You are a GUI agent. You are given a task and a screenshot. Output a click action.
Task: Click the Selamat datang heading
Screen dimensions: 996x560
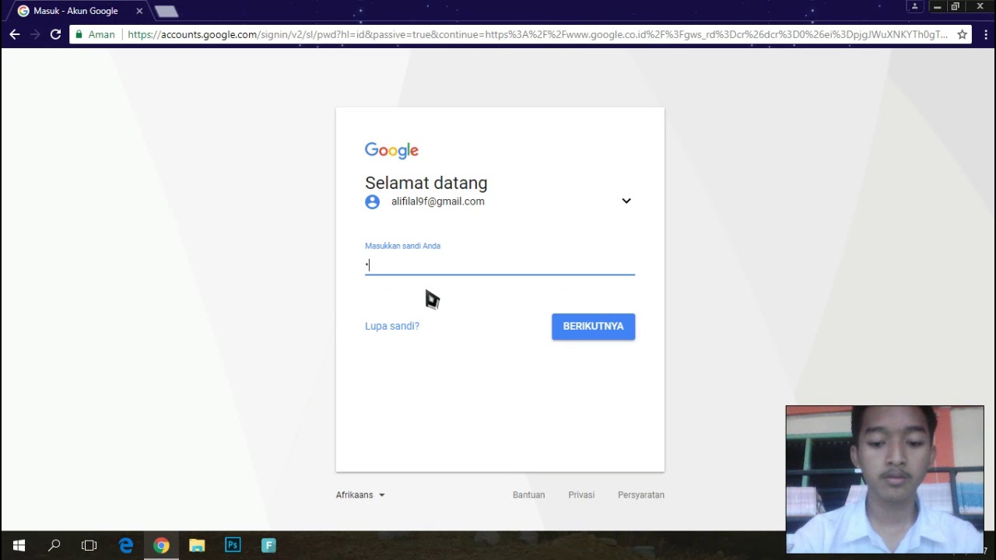tap(426, 183)
